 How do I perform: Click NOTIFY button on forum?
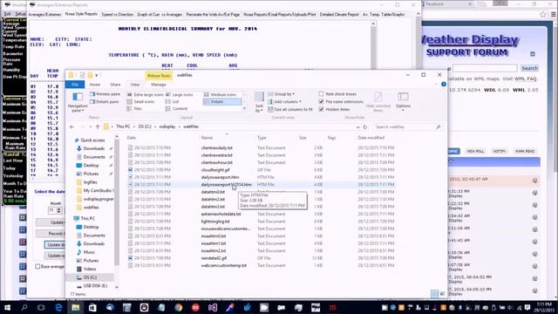[500, 151]
